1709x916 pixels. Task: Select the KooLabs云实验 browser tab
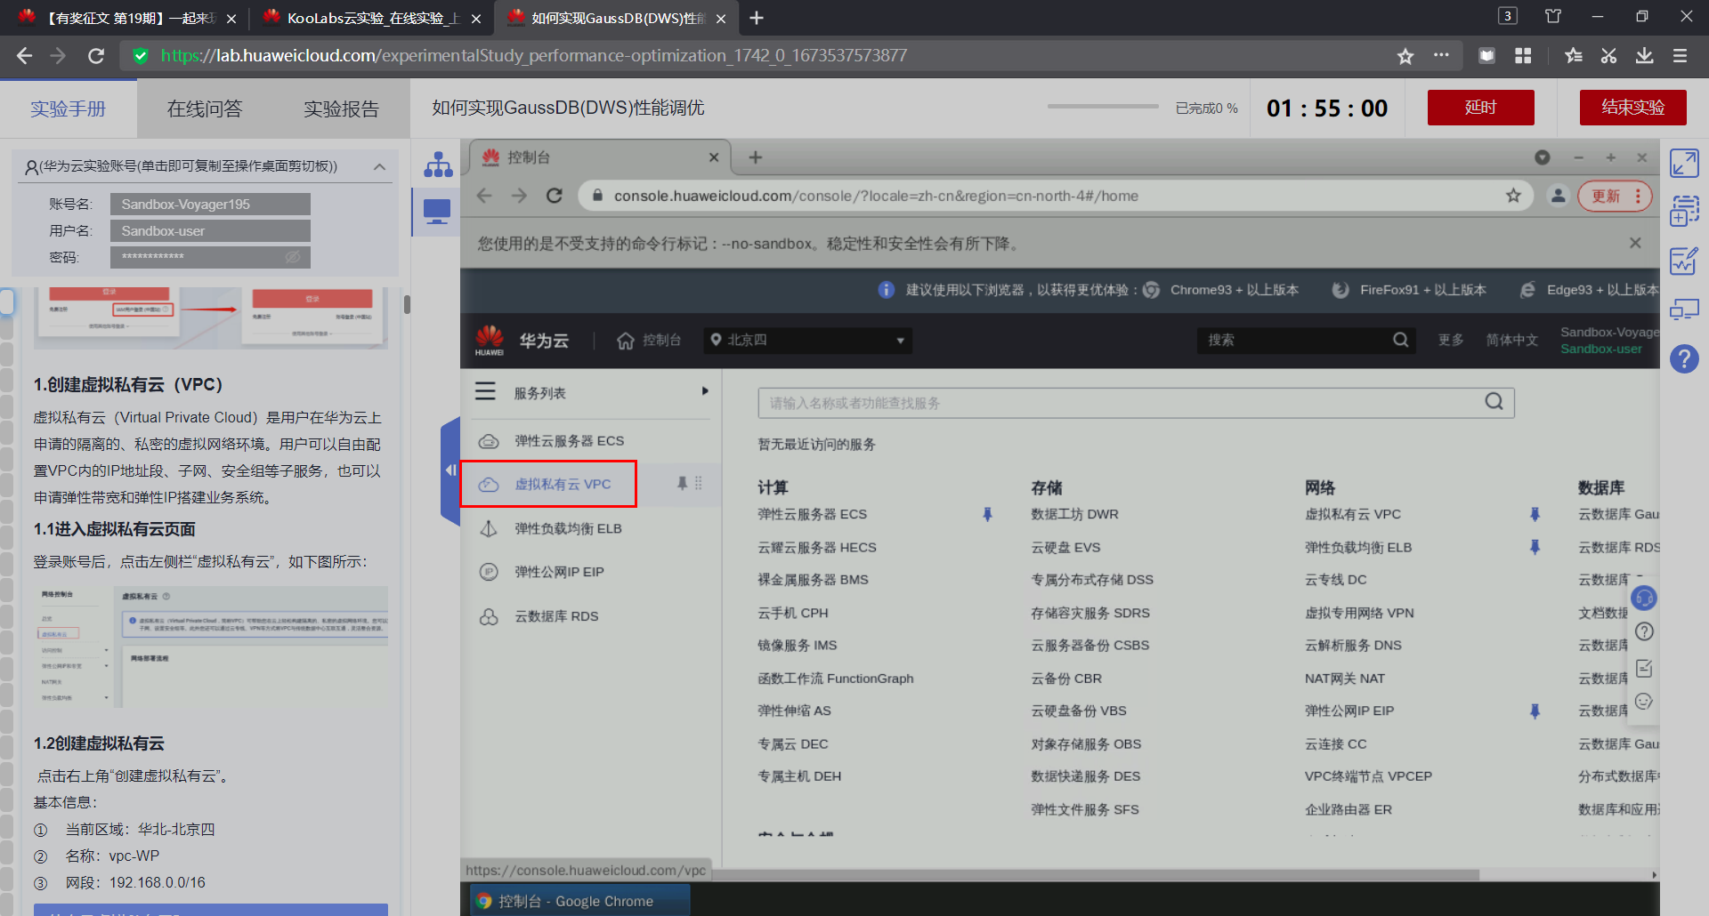(x=370, y=18)
